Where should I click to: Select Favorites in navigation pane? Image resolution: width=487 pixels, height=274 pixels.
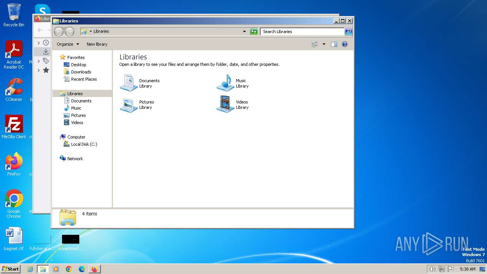[x=76, y=57]
